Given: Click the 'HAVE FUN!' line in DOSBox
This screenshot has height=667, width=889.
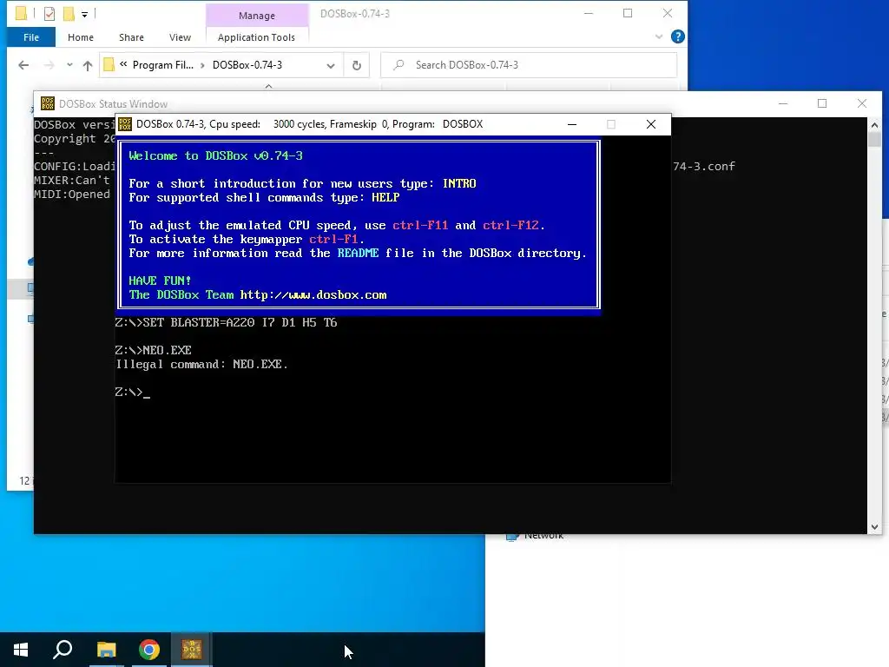Looking at the screenshot, I should [x=160, y=281].
